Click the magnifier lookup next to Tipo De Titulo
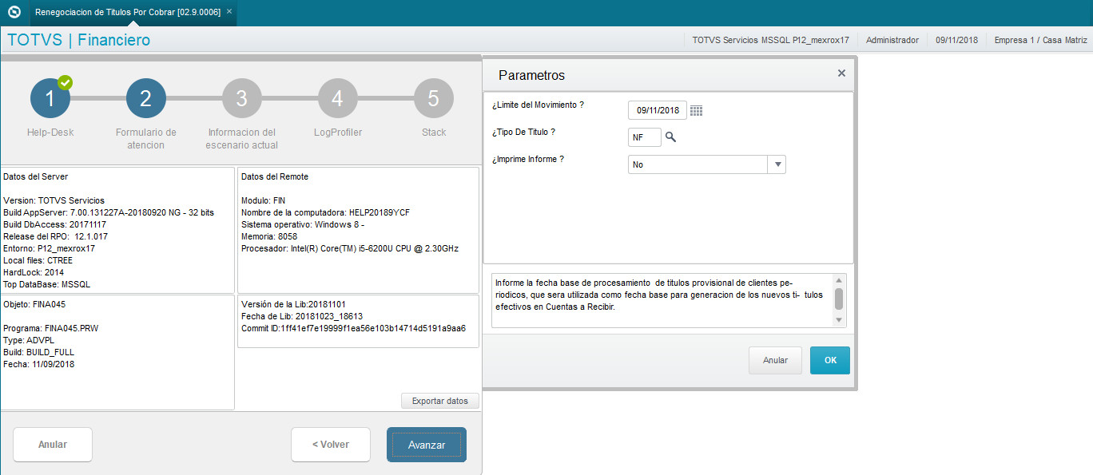Image resolution: width=1093 pixels, height=475 pixels. [x=671, y=137]
